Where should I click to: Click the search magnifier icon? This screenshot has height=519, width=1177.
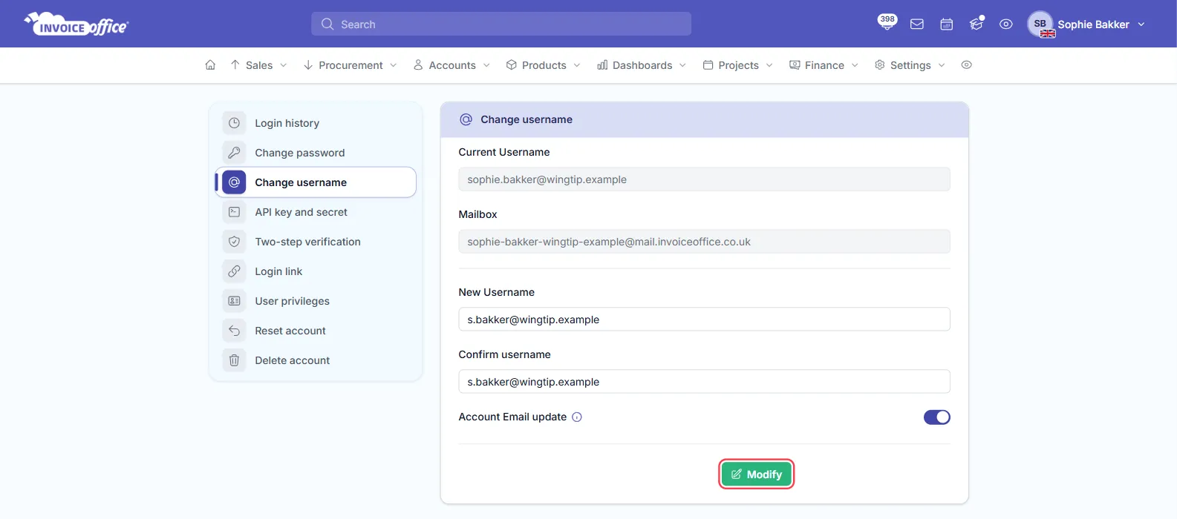tap(327, 24)
